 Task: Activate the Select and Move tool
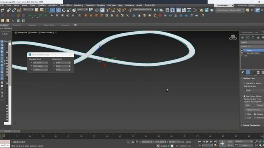point(58,10)
